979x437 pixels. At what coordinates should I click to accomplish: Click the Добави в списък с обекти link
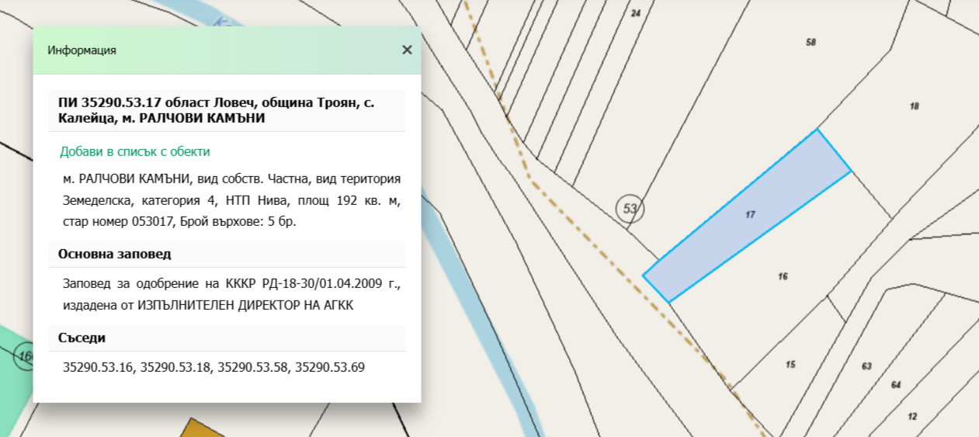point(134,151)
